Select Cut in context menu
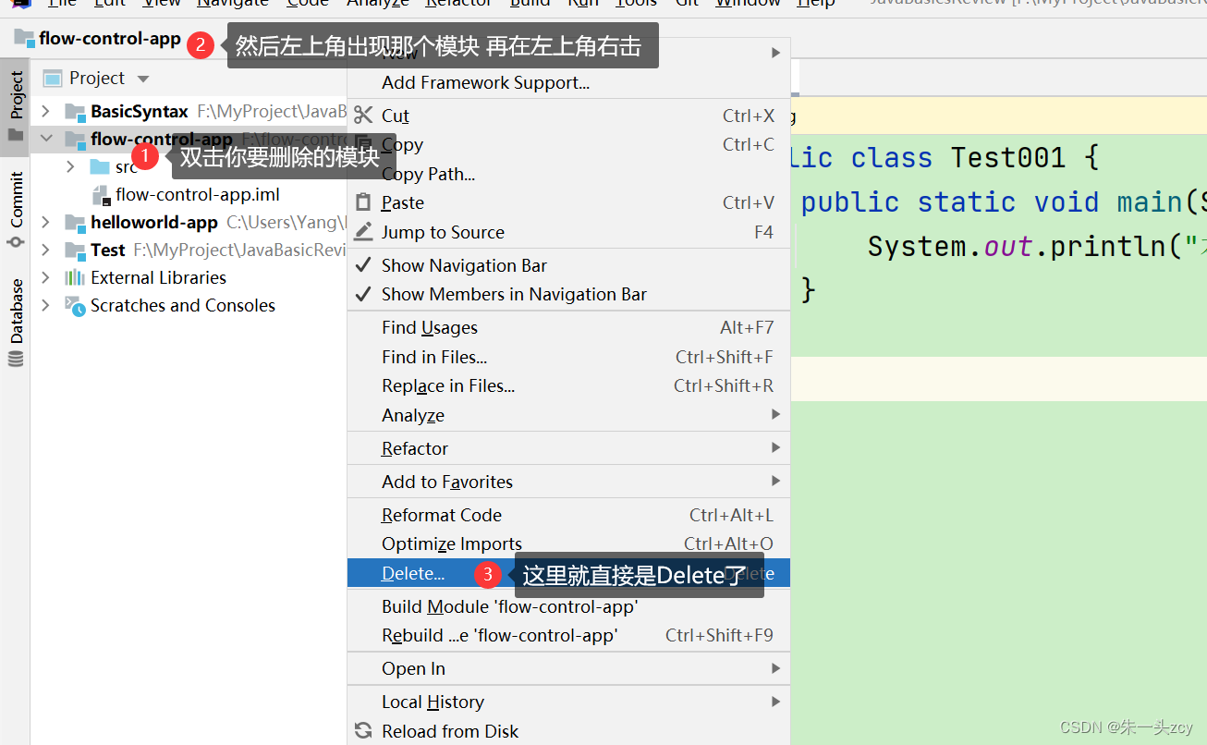 point(568,116)
